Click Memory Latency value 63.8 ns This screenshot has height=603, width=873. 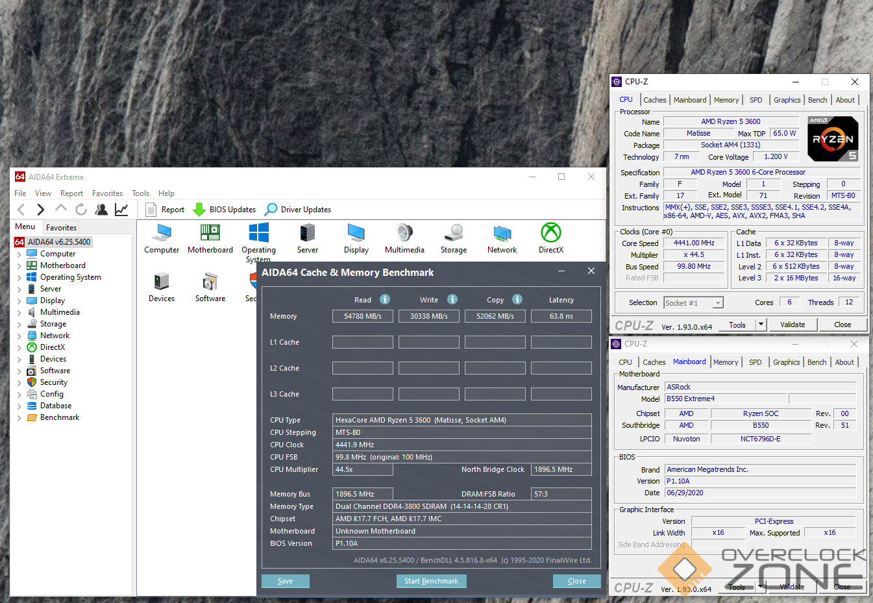(x=561, y=316)
